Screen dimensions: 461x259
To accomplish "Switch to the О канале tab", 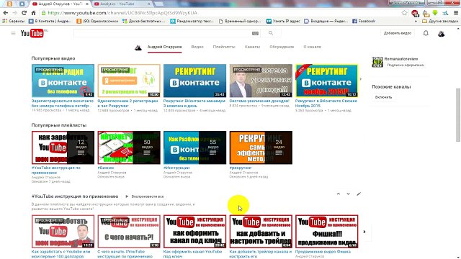I will click(313, 47).
